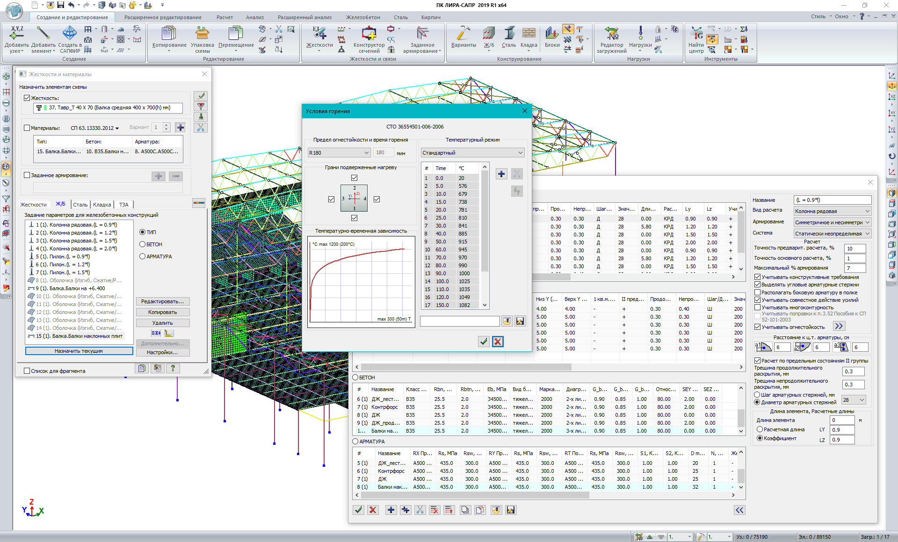
Task: Switch to Сталь tab in Жесткости panel
Action: coord(80,205)
